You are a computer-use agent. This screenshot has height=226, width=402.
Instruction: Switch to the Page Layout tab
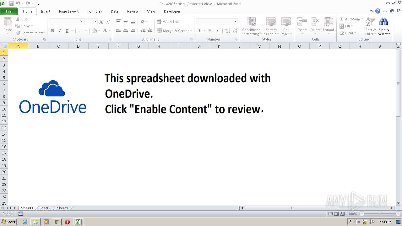[69, 11]
